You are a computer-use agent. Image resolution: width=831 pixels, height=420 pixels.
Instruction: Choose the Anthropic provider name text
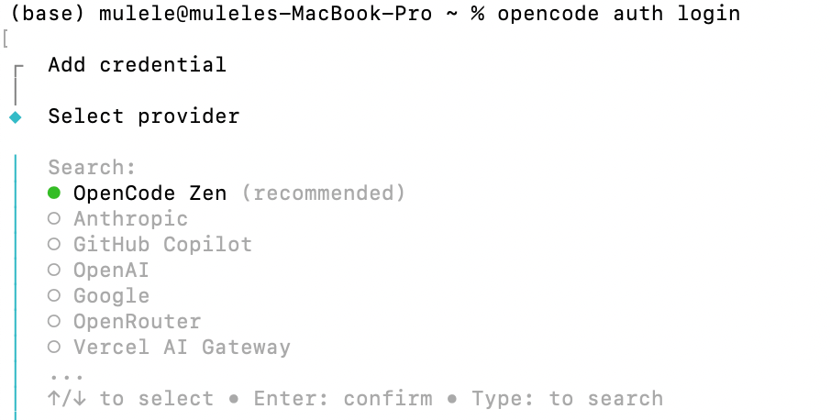pyautogui.click(x=130, y=218)
